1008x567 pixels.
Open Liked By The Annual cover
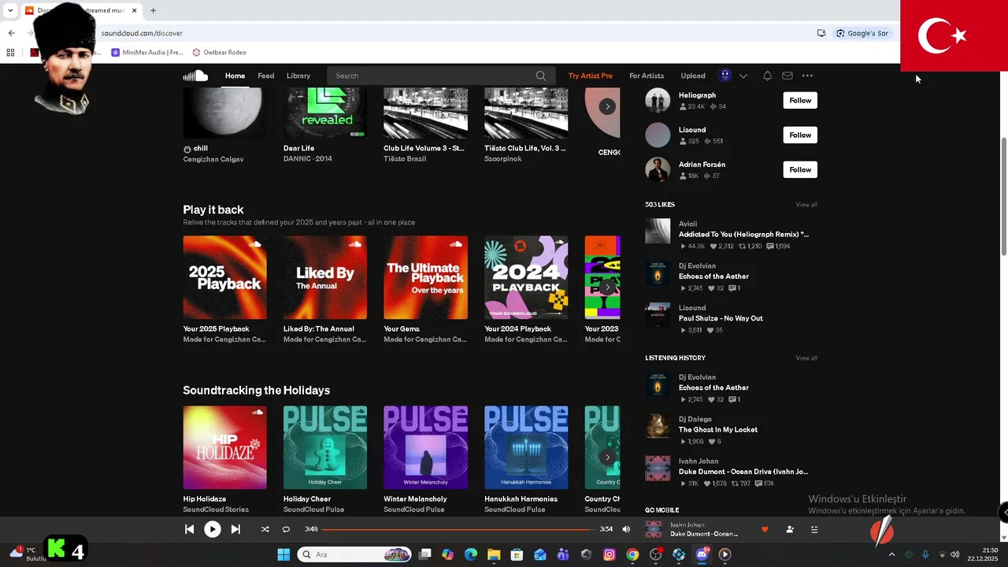(x=325, y=277)
